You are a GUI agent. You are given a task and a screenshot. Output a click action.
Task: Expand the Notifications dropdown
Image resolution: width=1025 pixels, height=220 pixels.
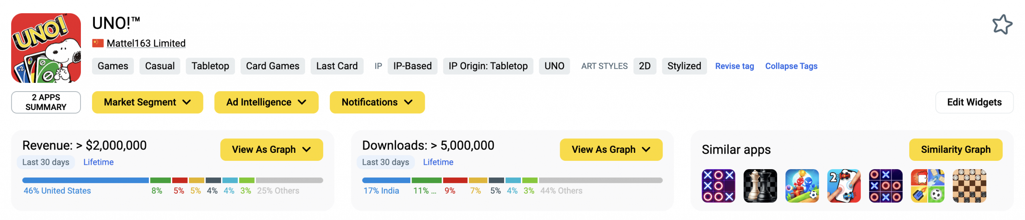tap(377, 102)
